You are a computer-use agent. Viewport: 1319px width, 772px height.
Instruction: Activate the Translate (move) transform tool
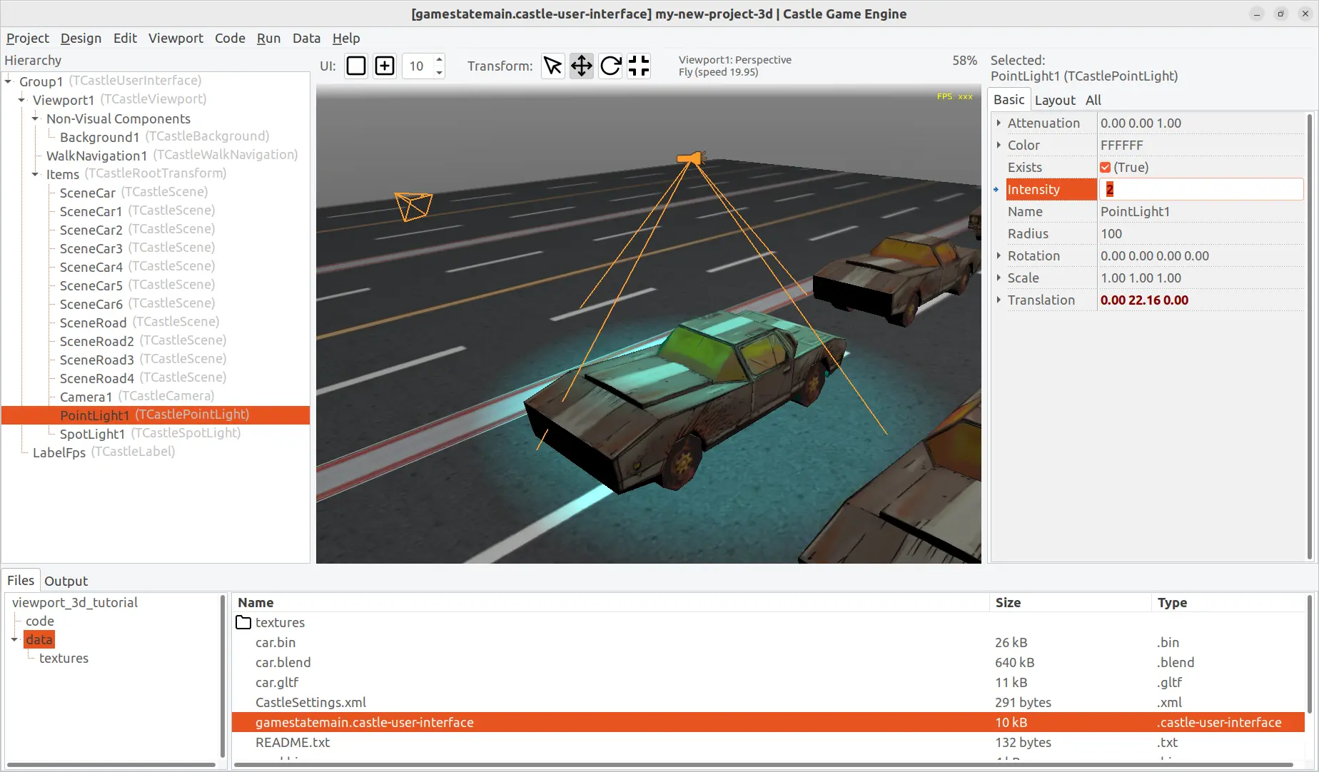(582, 66)
